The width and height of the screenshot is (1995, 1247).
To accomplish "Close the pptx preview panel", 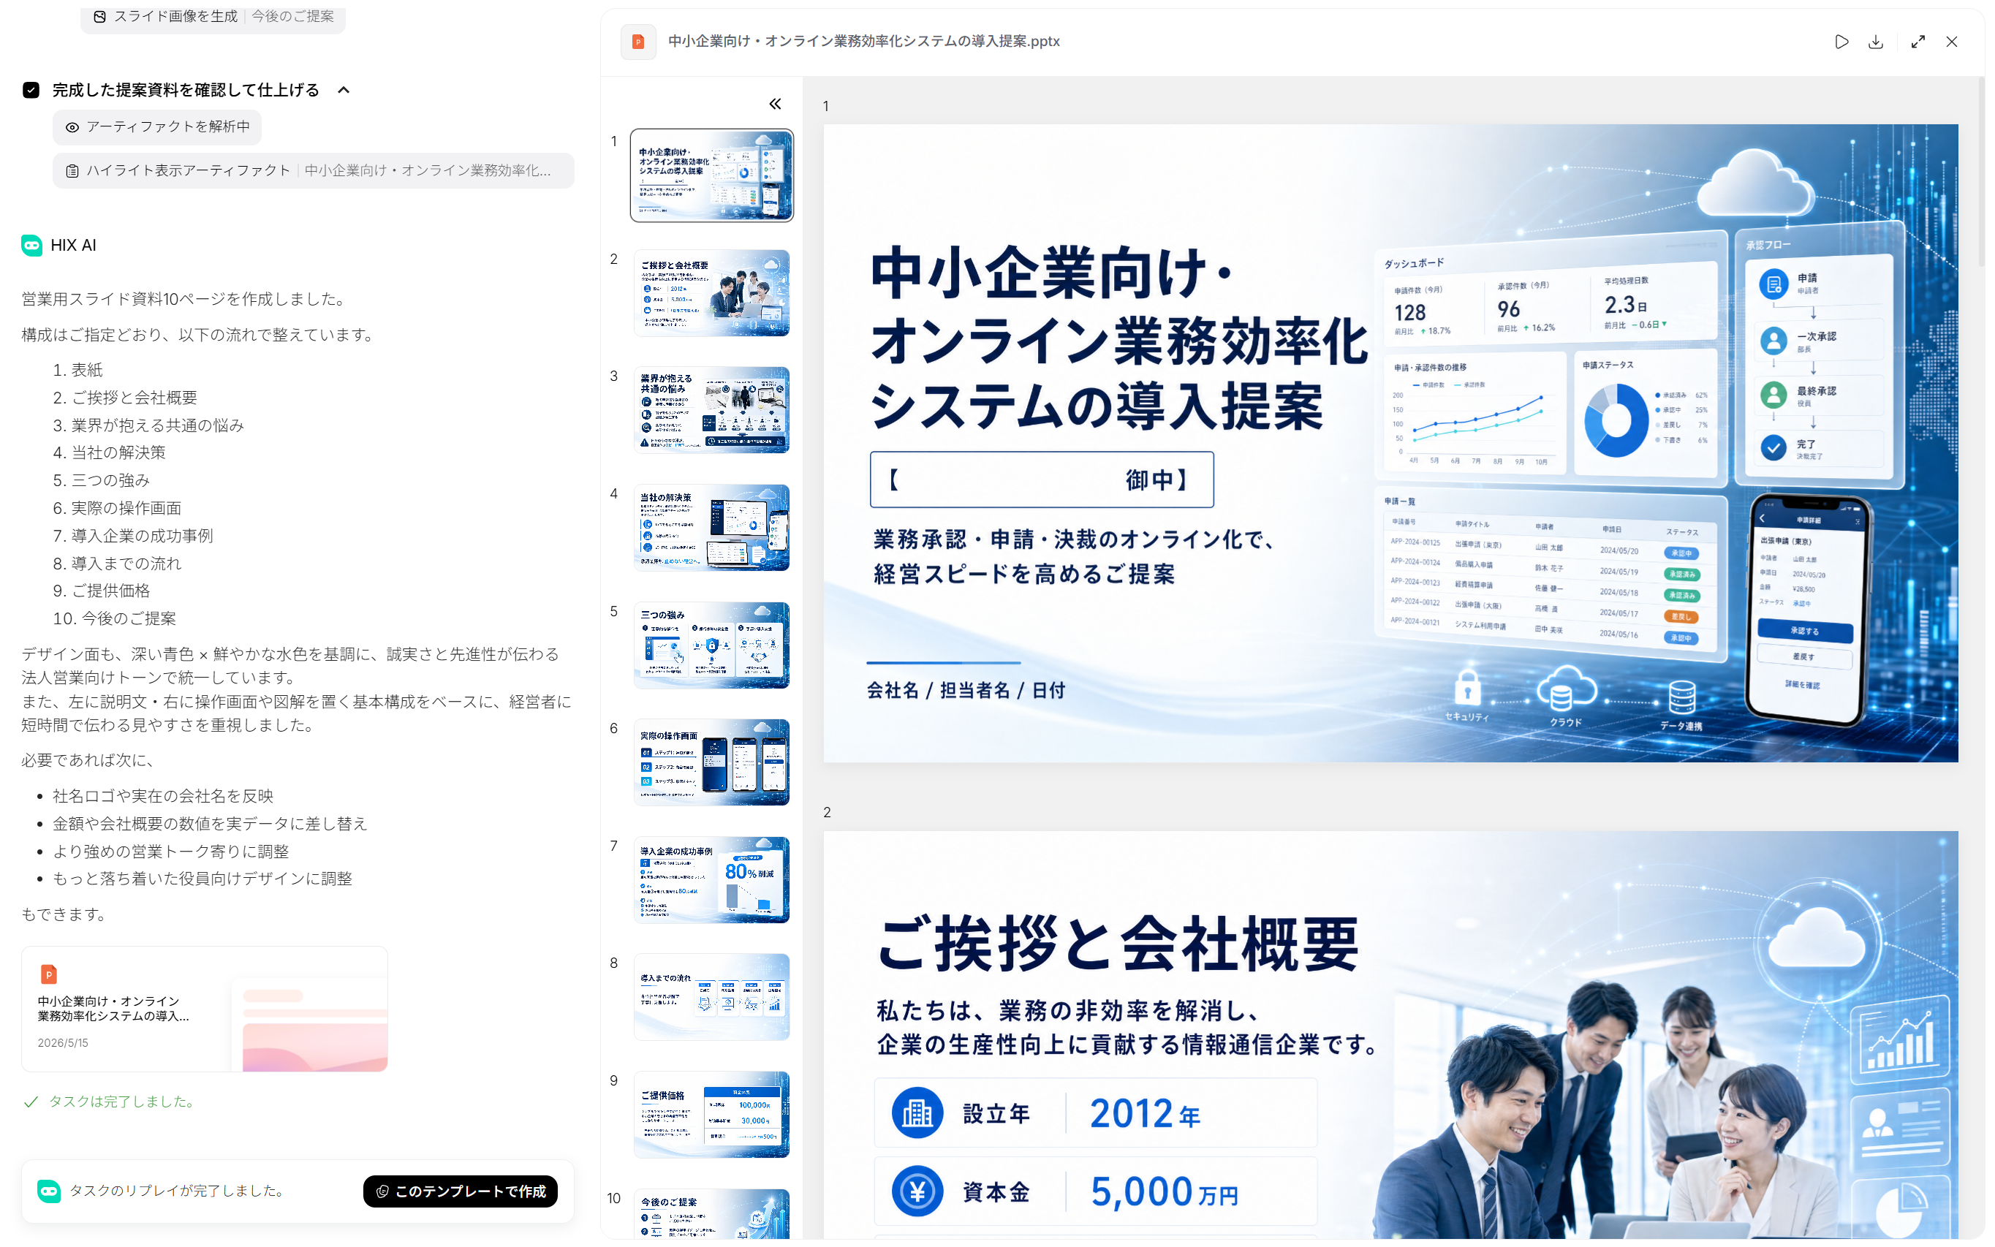I will coord(1951,41).
